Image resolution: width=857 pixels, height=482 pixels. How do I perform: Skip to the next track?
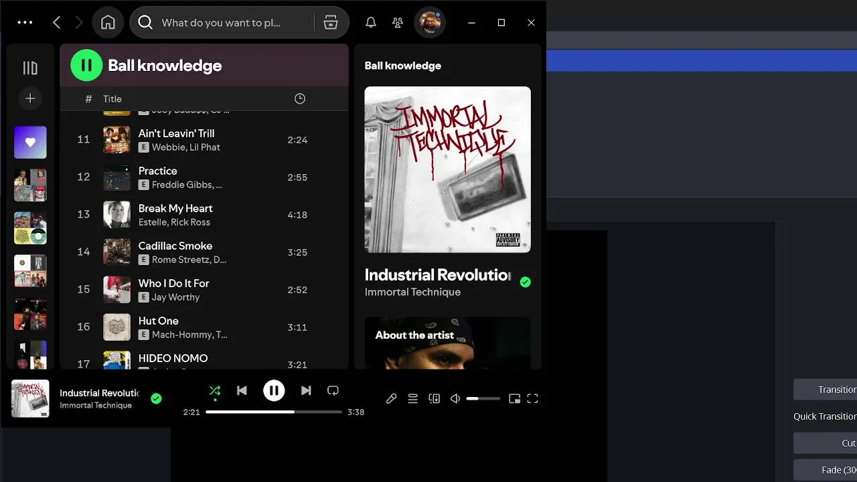point(306,391)
